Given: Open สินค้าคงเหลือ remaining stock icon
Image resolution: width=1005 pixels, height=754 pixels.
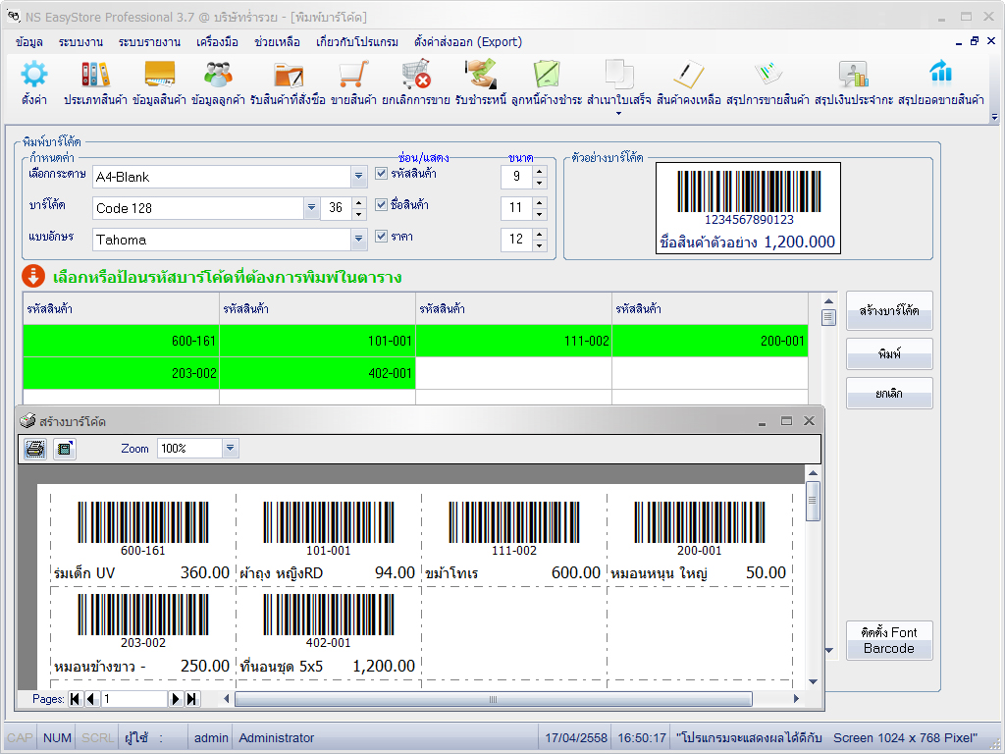Looking at the screenshot, I should coord(688,75).
